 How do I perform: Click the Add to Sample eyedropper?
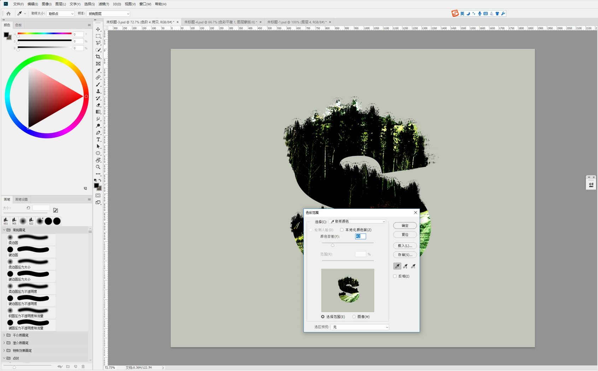click(405, 266)
